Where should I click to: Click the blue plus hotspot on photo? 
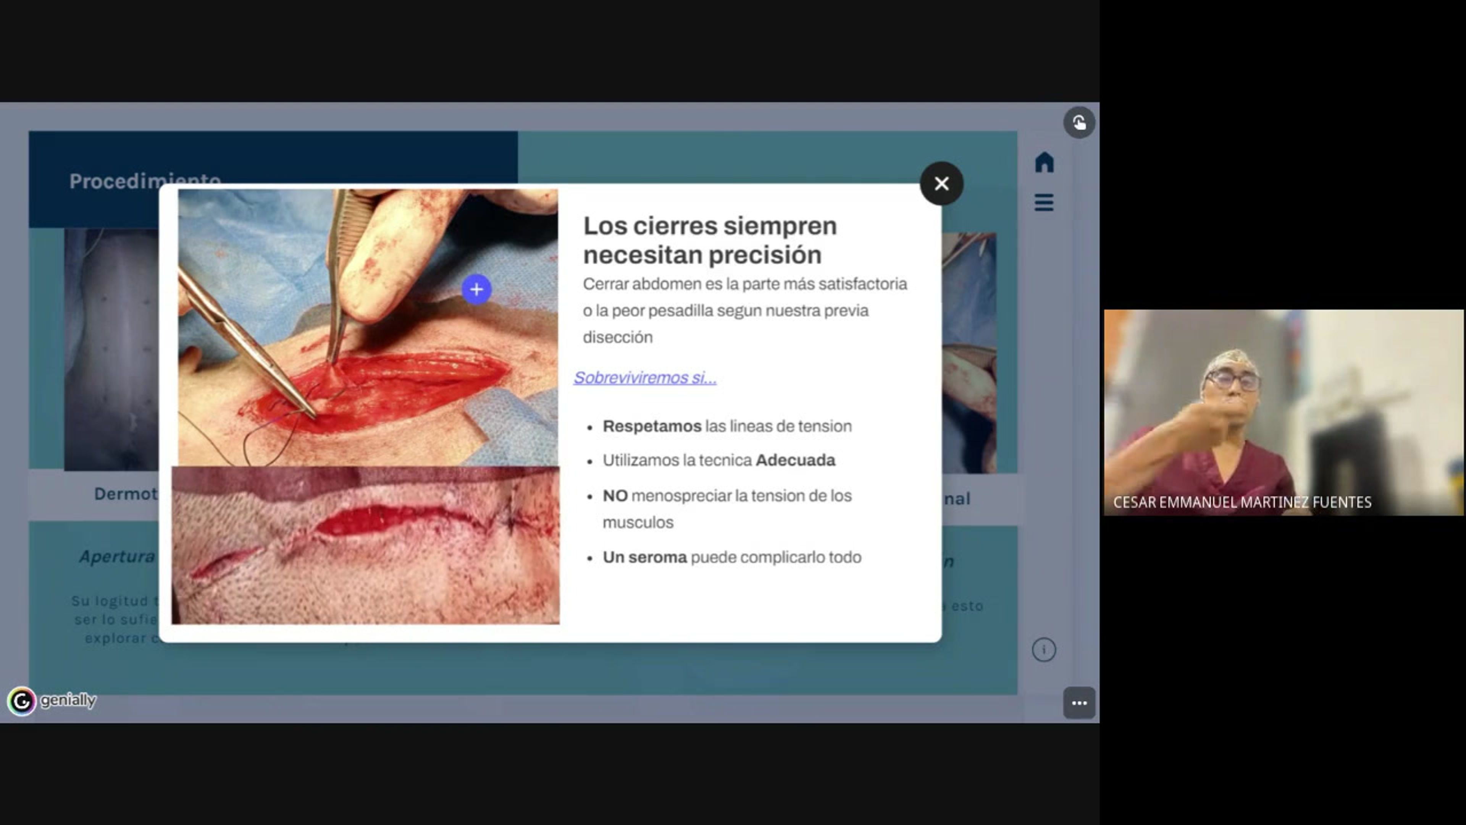point(476,289)
